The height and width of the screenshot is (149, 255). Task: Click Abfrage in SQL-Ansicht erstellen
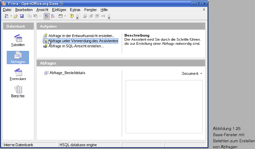[76, 46]
